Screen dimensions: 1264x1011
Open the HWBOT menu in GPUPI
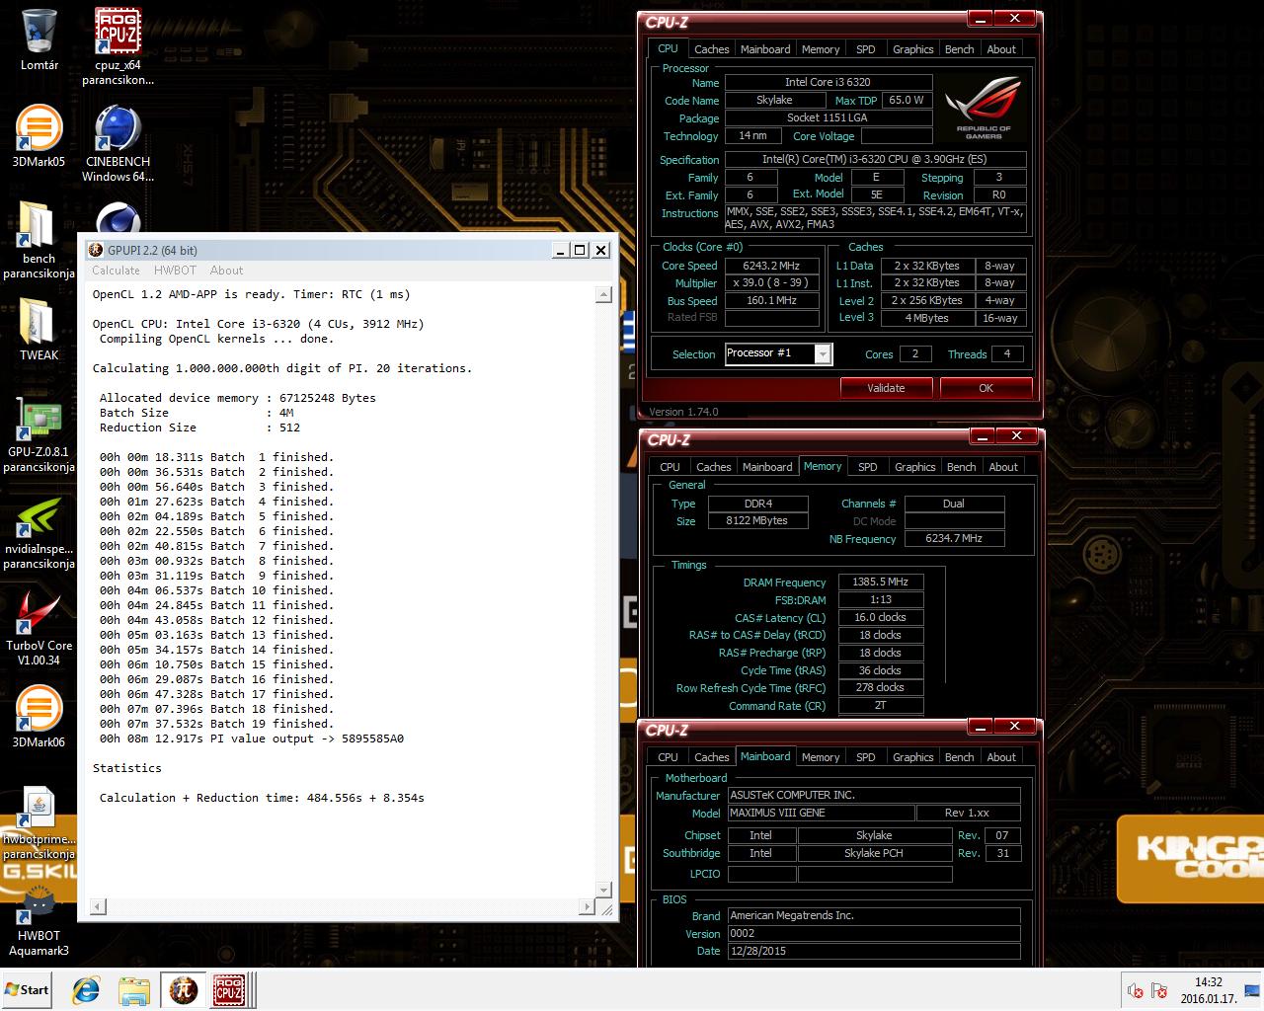click(x=175, y=271)
